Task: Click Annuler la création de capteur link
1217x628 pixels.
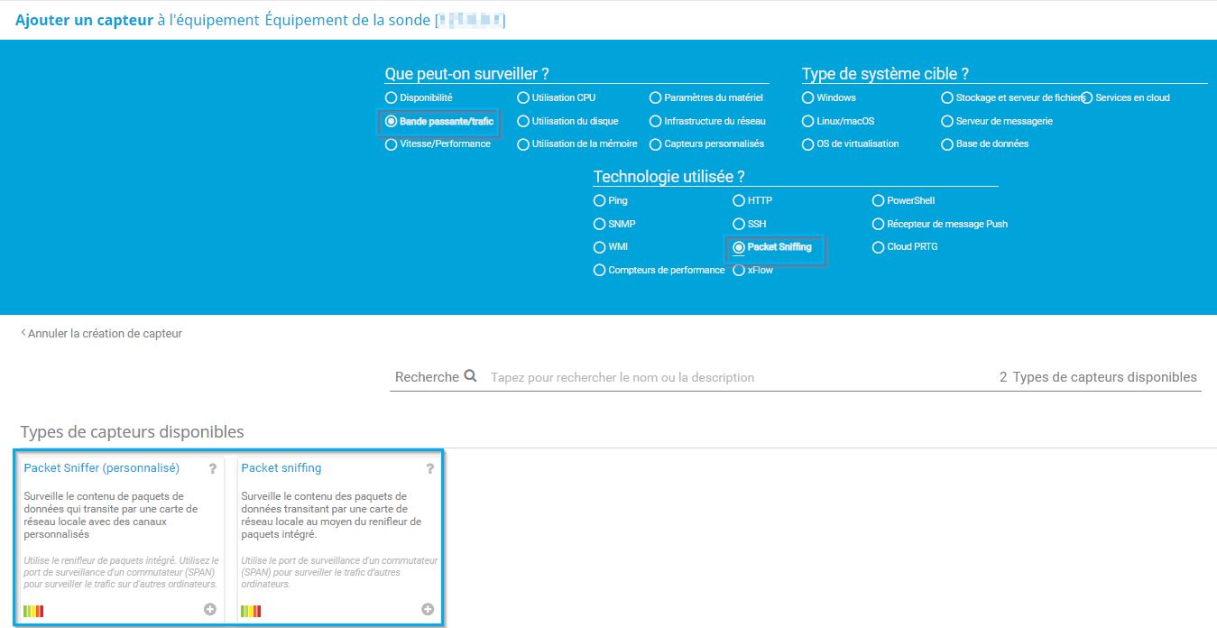Action: click(x=104, y=333)
